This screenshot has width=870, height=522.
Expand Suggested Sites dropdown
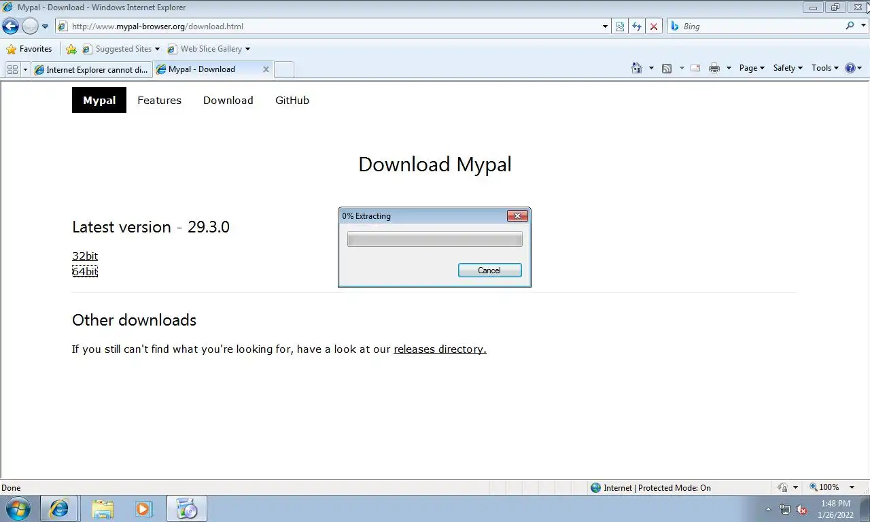click(x=157, y=49)
